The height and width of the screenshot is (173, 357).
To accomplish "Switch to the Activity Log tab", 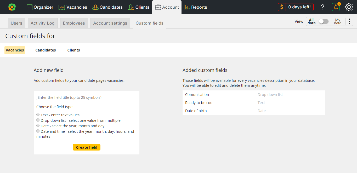I will pyautogui.click(x=42, y=23).
